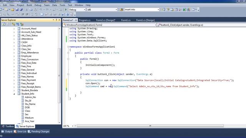Open Solution Explorer icon in toolbar

pyautogui.click(x=163, y=10)
